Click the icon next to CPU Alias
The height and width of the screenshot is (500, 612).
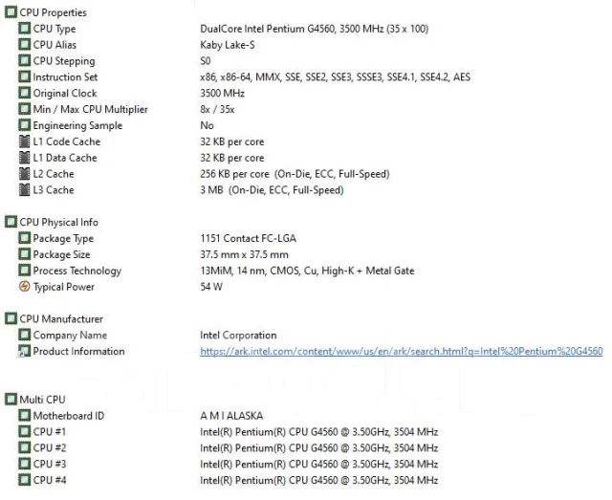(24, 45)
